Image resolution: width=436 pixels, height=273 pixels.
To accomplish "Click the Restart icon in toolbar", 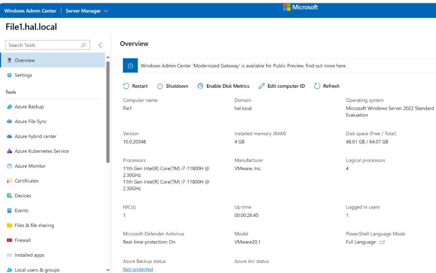I will 126,86.
